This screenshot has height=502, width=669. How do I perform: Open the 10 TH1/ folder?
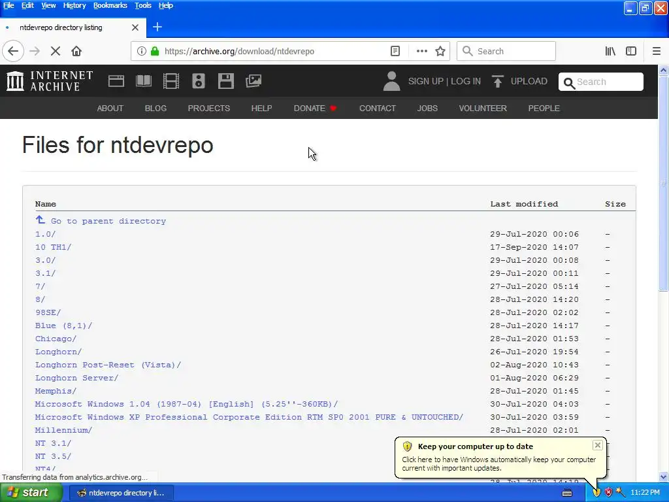pos(54,247)
